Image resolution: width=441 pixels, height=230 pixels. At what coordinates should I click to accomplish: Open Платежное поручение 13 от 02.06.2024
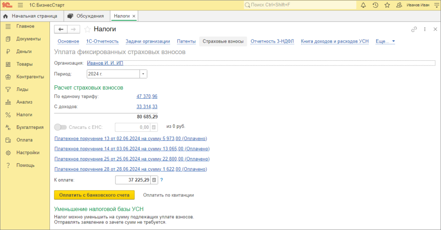tap(130, 139)
